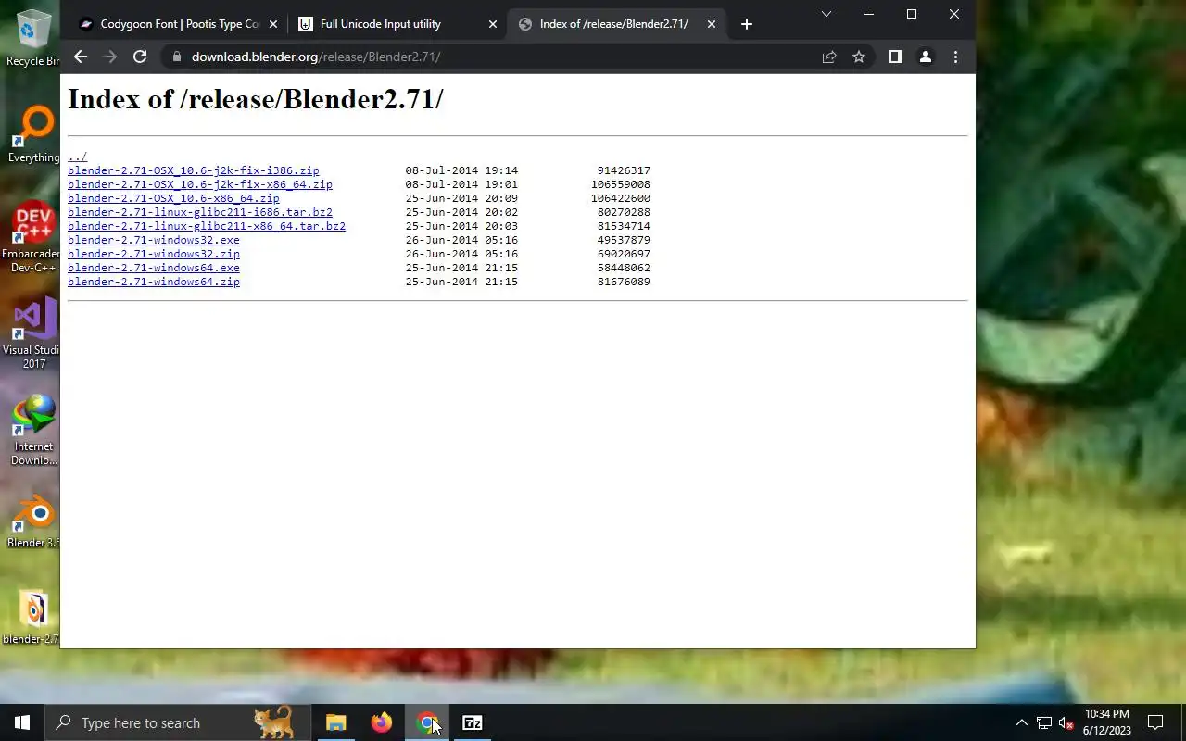
Task: Reload the Blender2.71 index page
Action: click(x=140, y=57)
